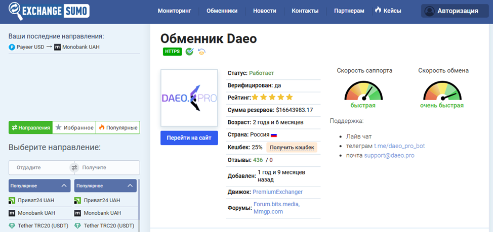493x232 pixels.
Task: Click Monobank icon in the give column
Action: pos(12,213)
